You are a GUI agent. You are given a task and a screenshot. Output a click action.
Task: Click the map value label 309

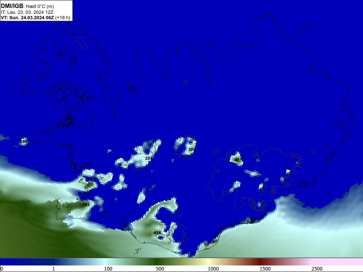[x=192, y=149]
